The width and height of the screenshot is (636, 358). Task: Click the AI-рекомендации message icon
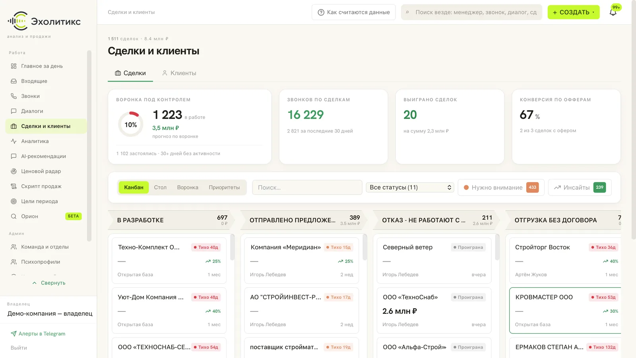[14, 156]
